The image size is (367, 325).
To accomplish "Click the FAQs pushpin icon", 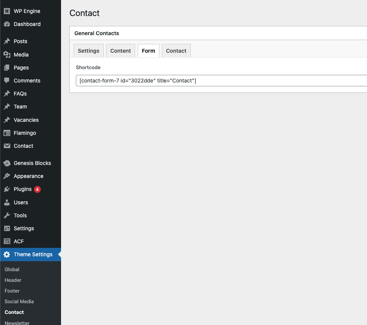I will tap(7, 94).
